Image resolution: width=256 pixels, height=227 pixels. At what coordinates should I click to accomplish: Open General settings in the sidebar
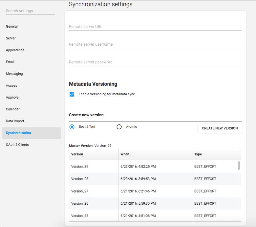[x=12, y=26]
